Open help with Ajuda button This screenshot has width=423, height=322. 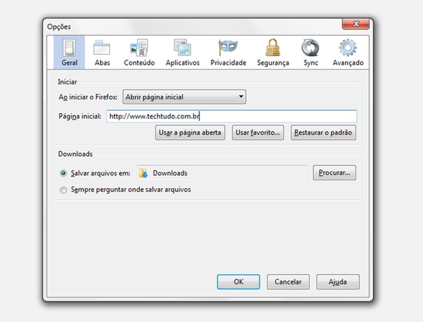(x=338, y=282)
